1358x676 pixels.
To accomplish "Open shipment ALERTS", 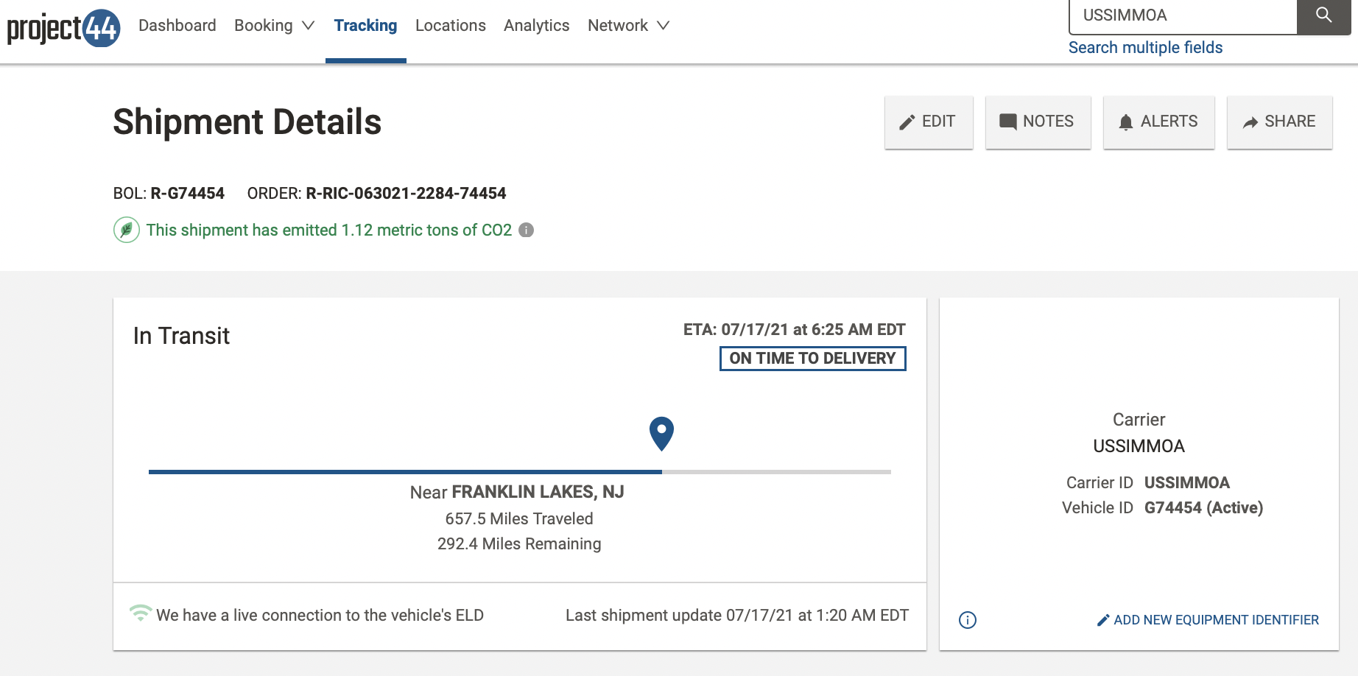I will coord(1158,122).
